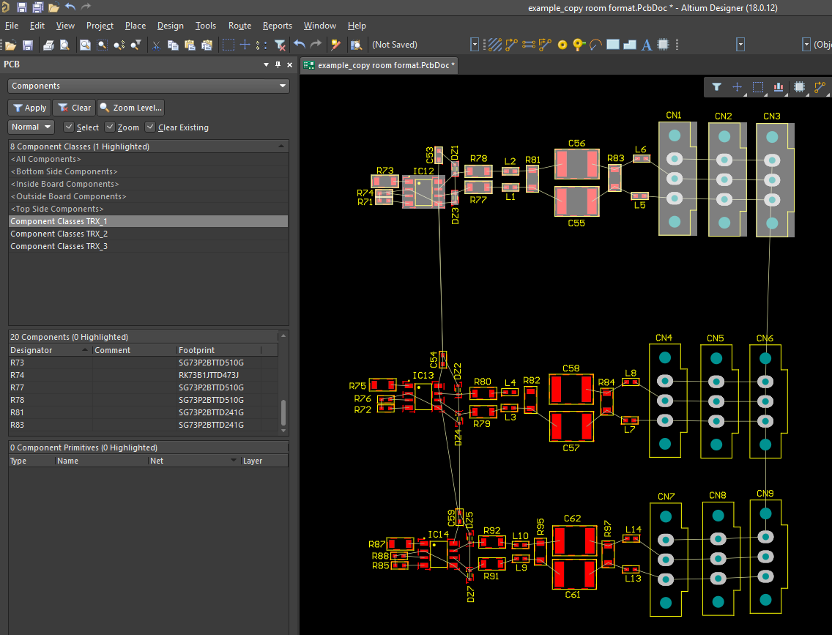
Task: Uncheck the Clear Existing option
Action: 149,127
